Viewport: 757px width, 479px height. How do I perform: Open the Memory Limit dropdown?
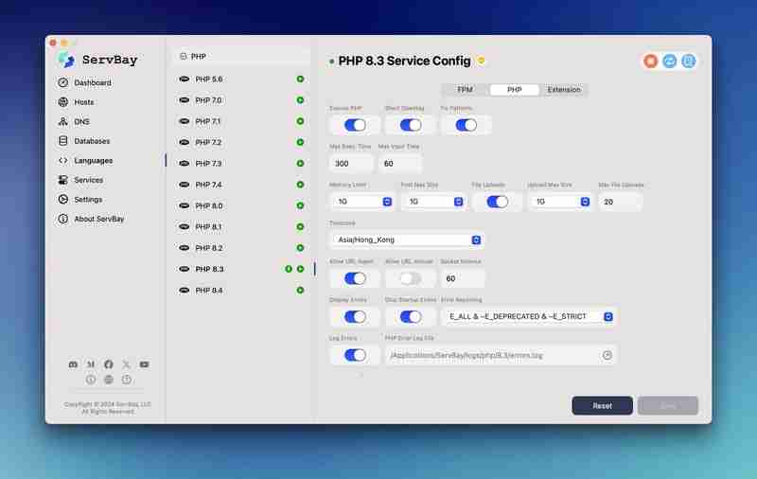[x=362, y=202]
